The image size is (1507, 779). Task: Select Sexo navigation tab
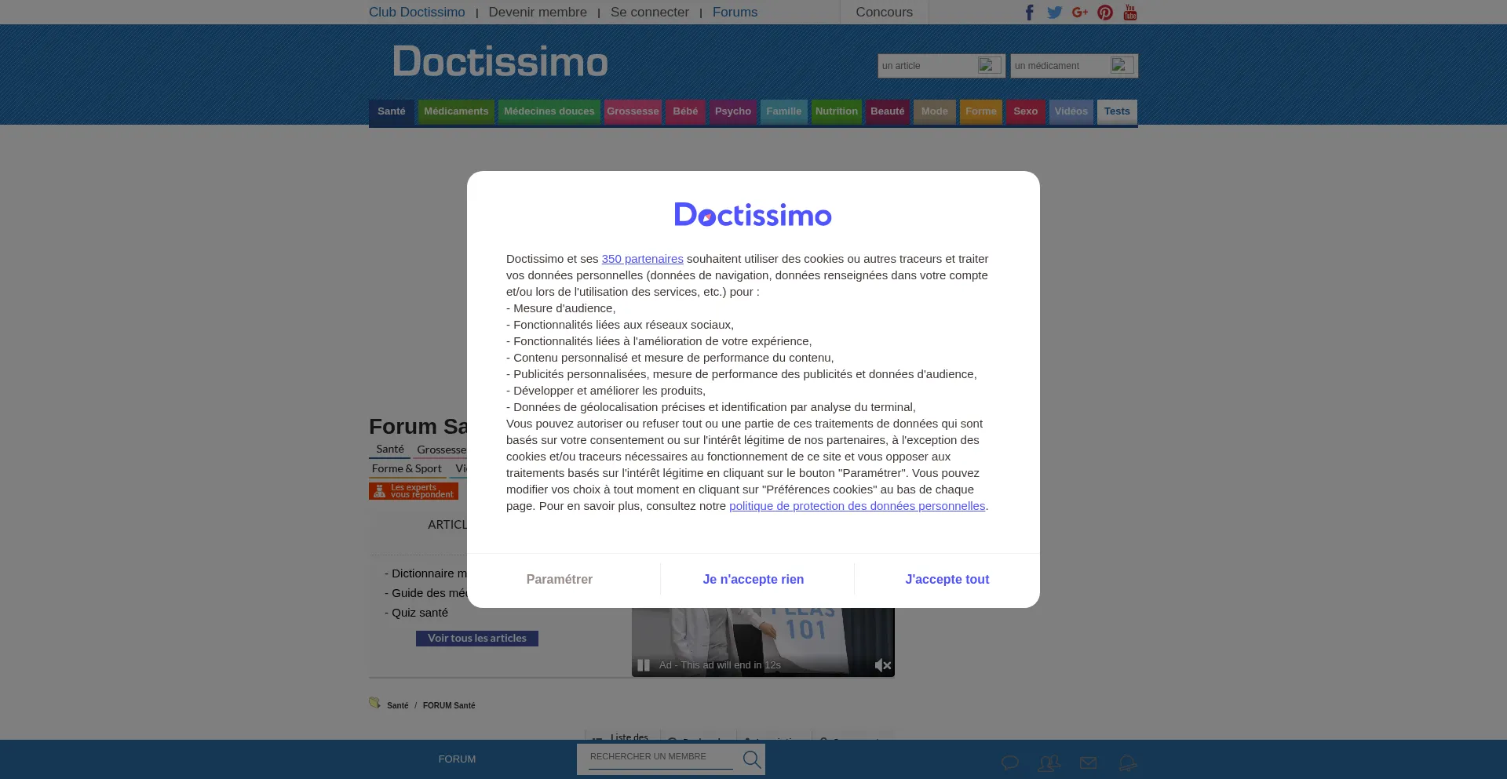pos(1026,111)
